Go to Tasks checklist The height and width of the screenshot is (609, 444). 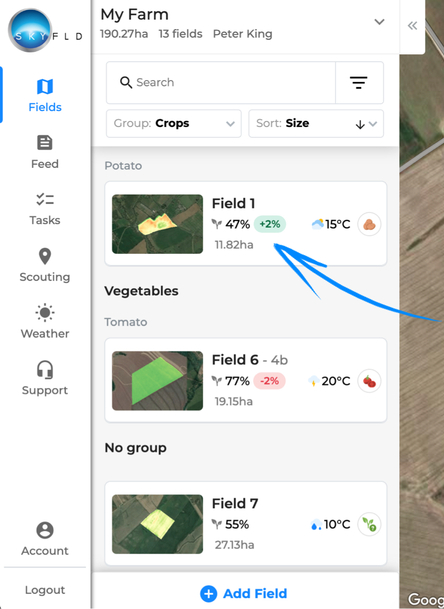[x=45, y=208]
